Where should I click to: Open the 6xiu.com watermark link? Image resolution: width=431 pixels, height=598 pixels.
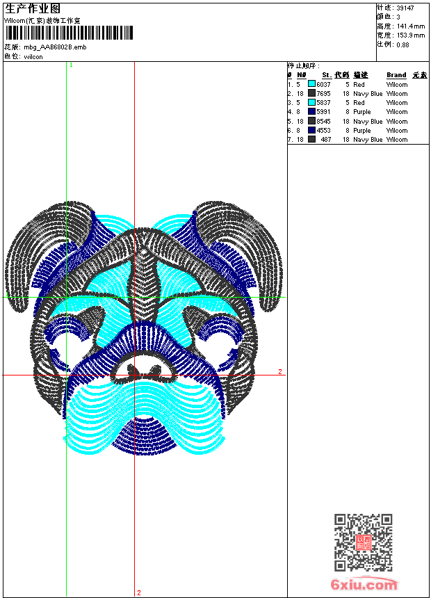click(364, 585)
